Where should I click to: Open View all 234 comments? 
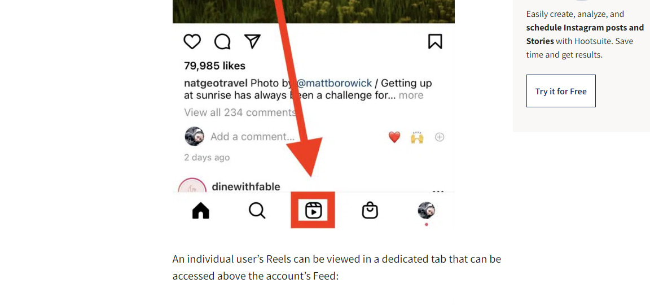[x=240, y=112]
